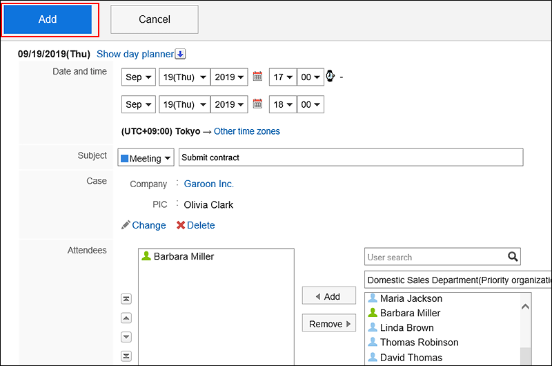The width and height of the screenshot is (552, 366).
Task: Click the move-to-top attendee order icon
Action: coord(126,299)
